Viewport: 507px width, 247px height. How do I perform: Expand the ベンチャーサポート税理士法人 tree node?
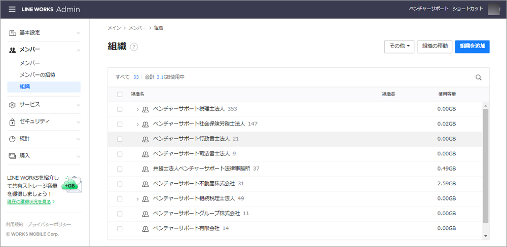coord(137,109)
